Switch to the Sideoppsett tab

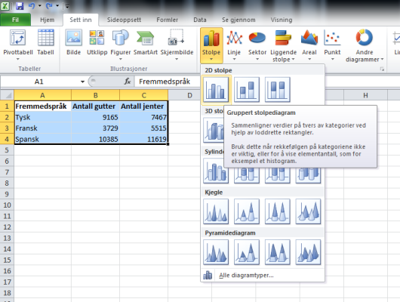pyautogui.click(x=124, y=20)
